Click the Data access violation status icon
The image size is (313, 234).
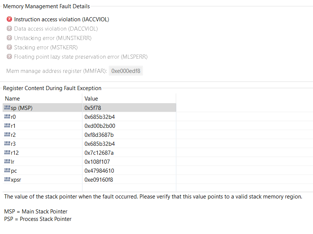click(x=9, y=29)
